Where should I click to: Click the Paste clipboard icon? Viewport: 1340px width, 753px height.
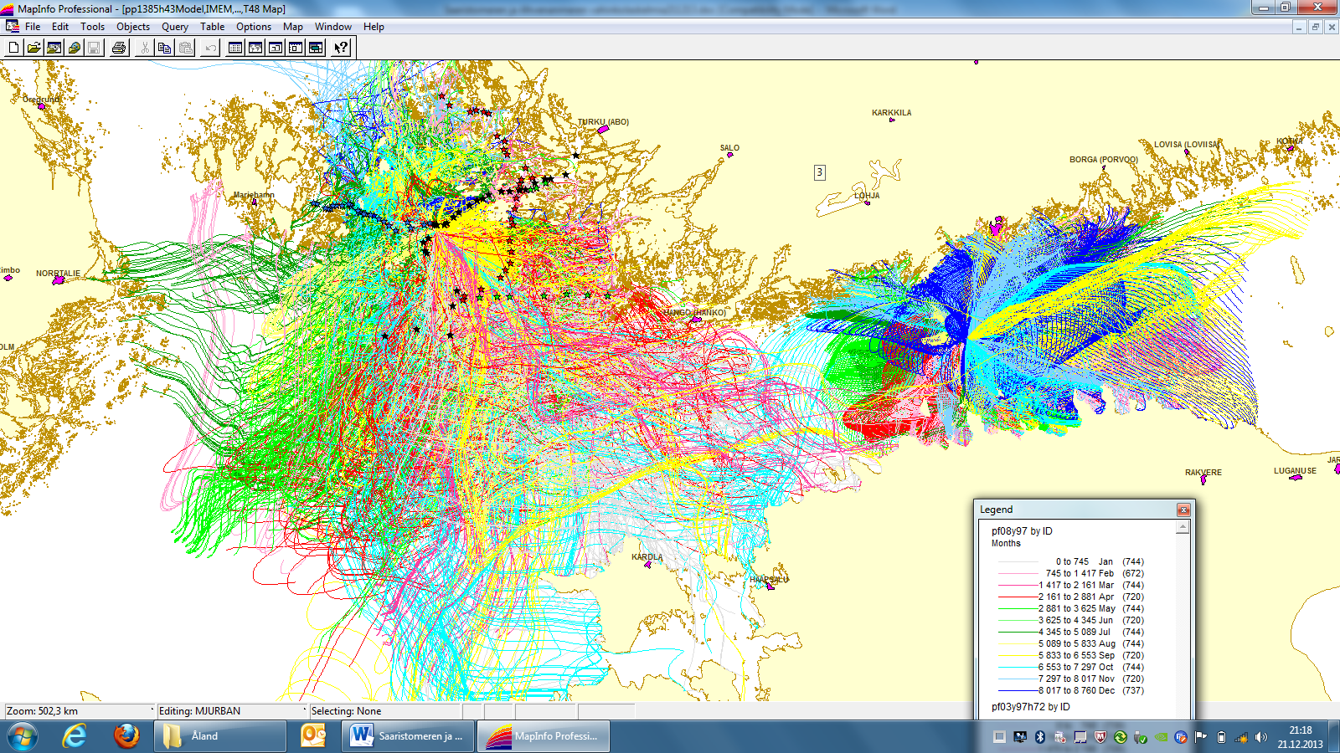point(186,48)
